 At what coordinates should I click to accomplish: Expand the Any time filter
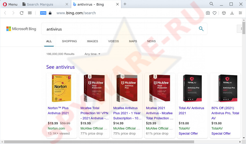(92, 54)
